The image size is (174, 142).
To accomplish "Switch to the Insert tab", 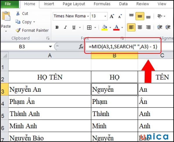I will pyautogui.click(x=49, y=4).
